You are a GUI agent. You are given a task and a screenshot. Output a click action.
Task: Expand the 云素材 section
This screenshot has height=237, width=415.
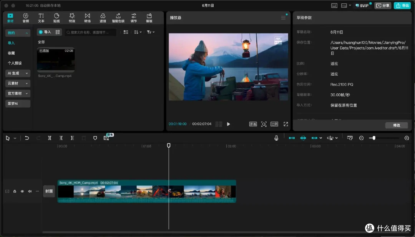(18, 83)
